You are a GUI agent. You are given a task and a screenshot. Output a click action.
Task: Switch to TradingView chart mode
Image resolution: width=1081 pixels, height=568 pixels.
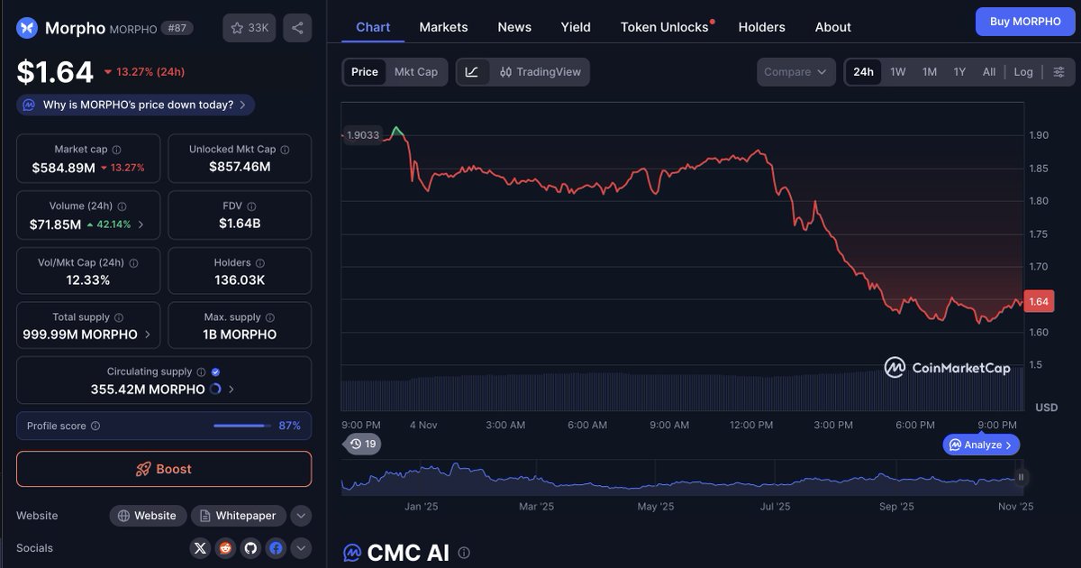pos(540,72)
